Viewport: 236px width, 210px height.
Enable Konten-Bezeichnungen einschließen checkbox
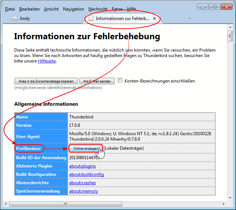[x=120, y=81]
